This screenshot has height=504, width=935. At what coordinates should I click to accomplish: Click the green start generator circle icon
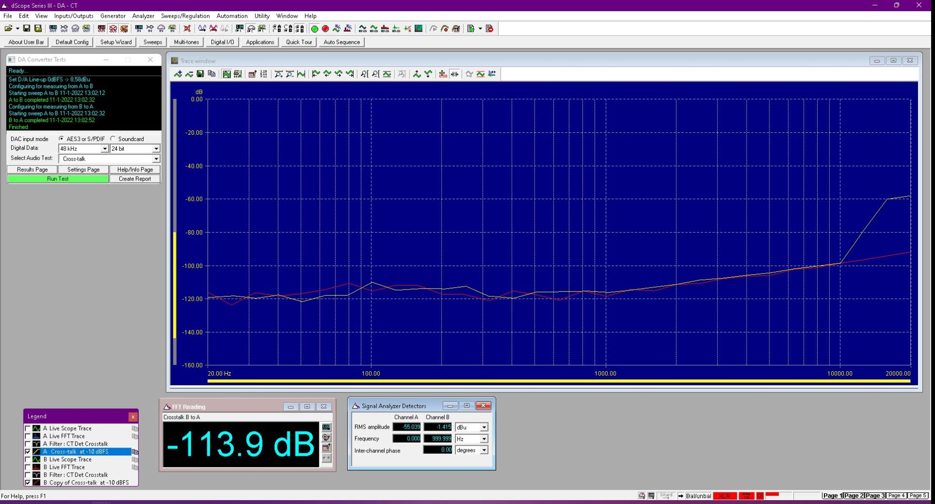(315, 29)
